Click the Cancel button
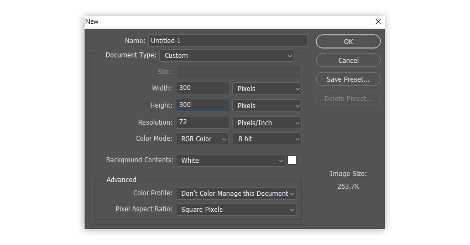 coord(348,61)
